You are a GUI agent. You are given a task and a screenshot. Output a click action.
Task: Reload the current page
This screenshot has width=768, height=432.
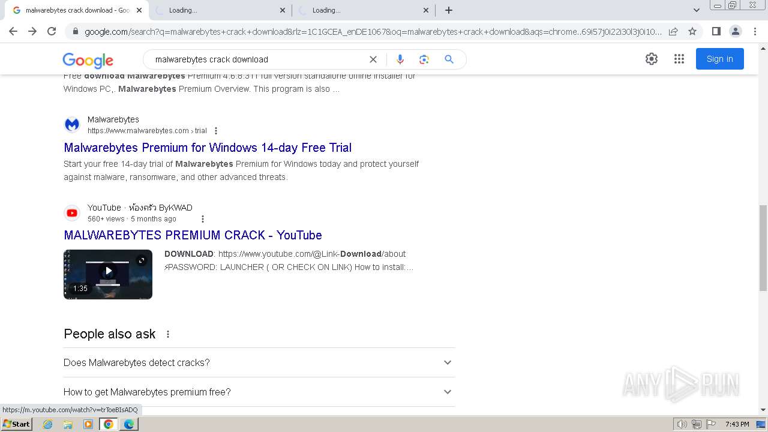pyautogui.click(x=52, y=31)
